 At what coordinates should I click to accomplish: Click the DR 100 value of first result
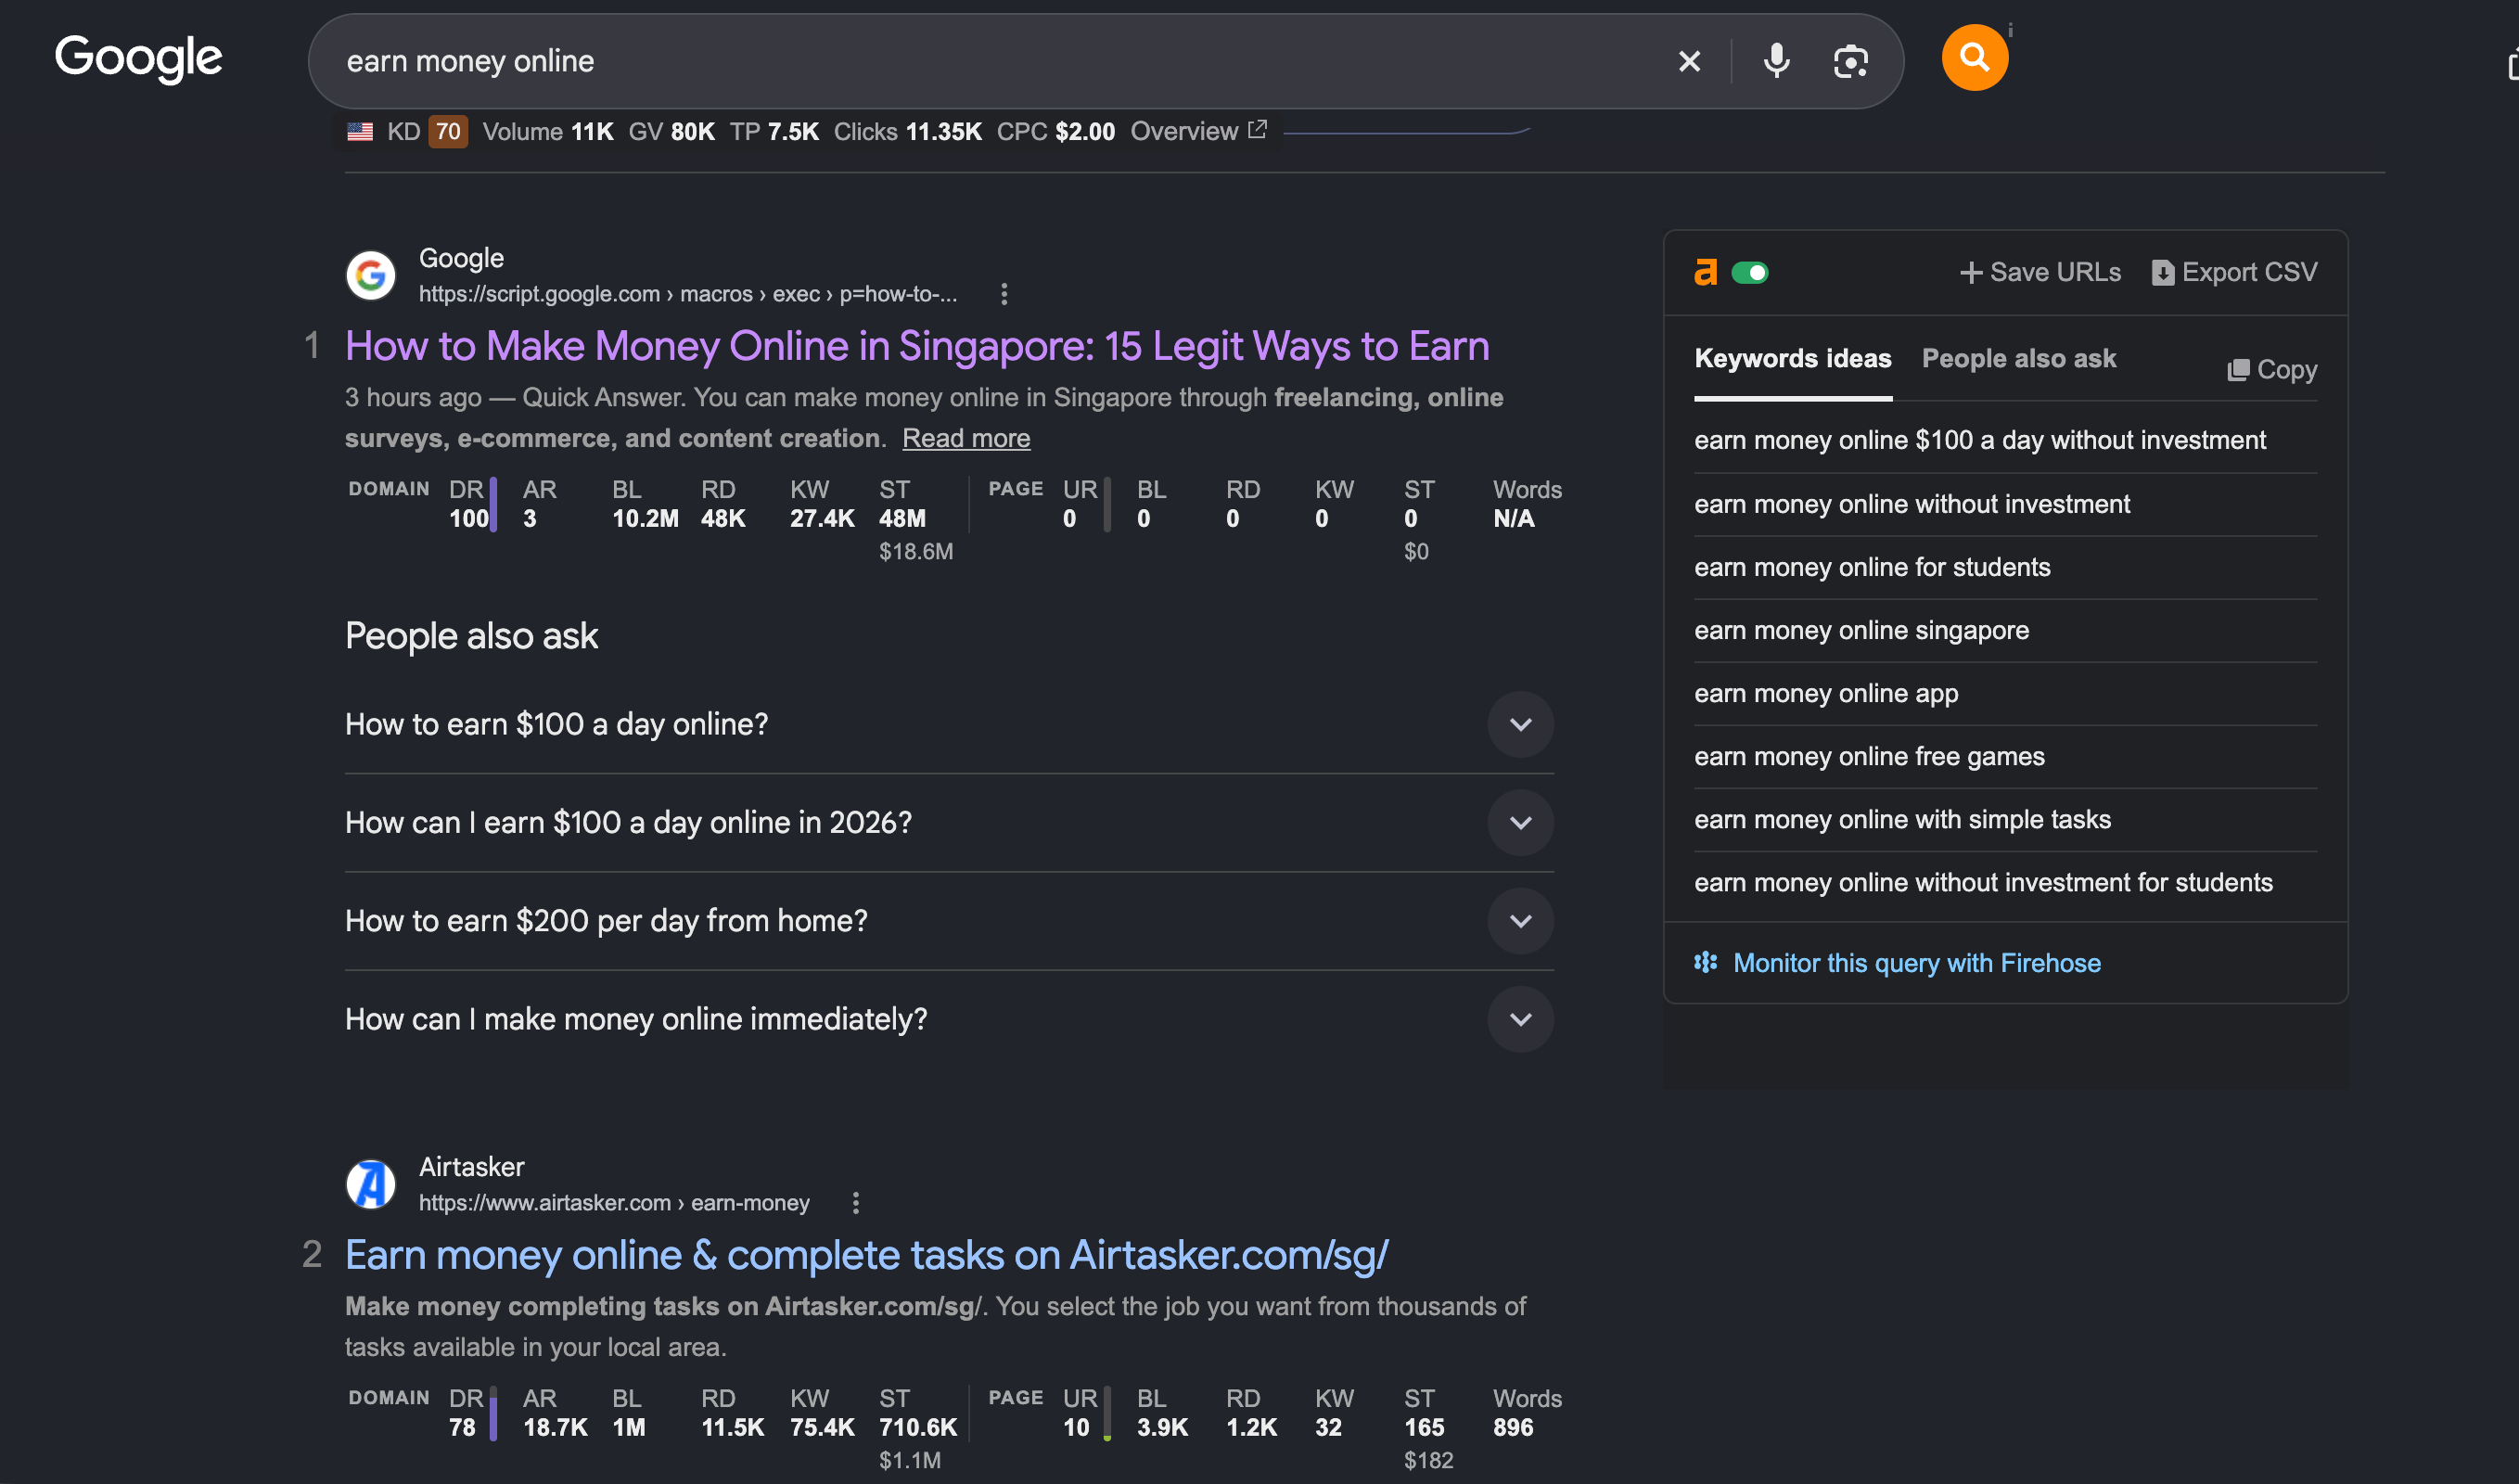coord(469,518)
